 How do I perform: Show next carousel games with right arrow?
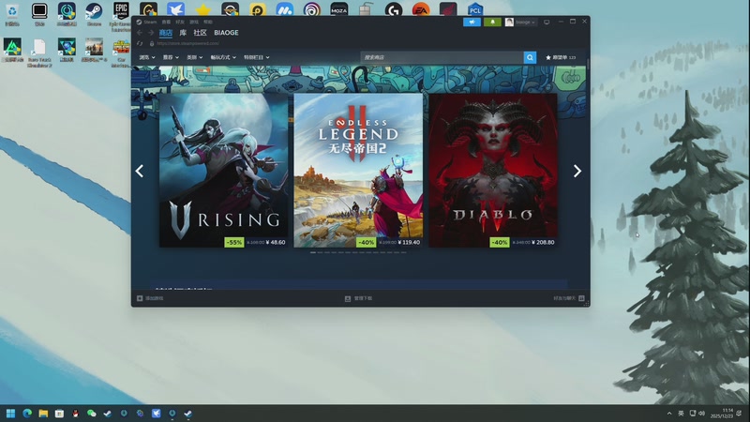tap(577, 171)
